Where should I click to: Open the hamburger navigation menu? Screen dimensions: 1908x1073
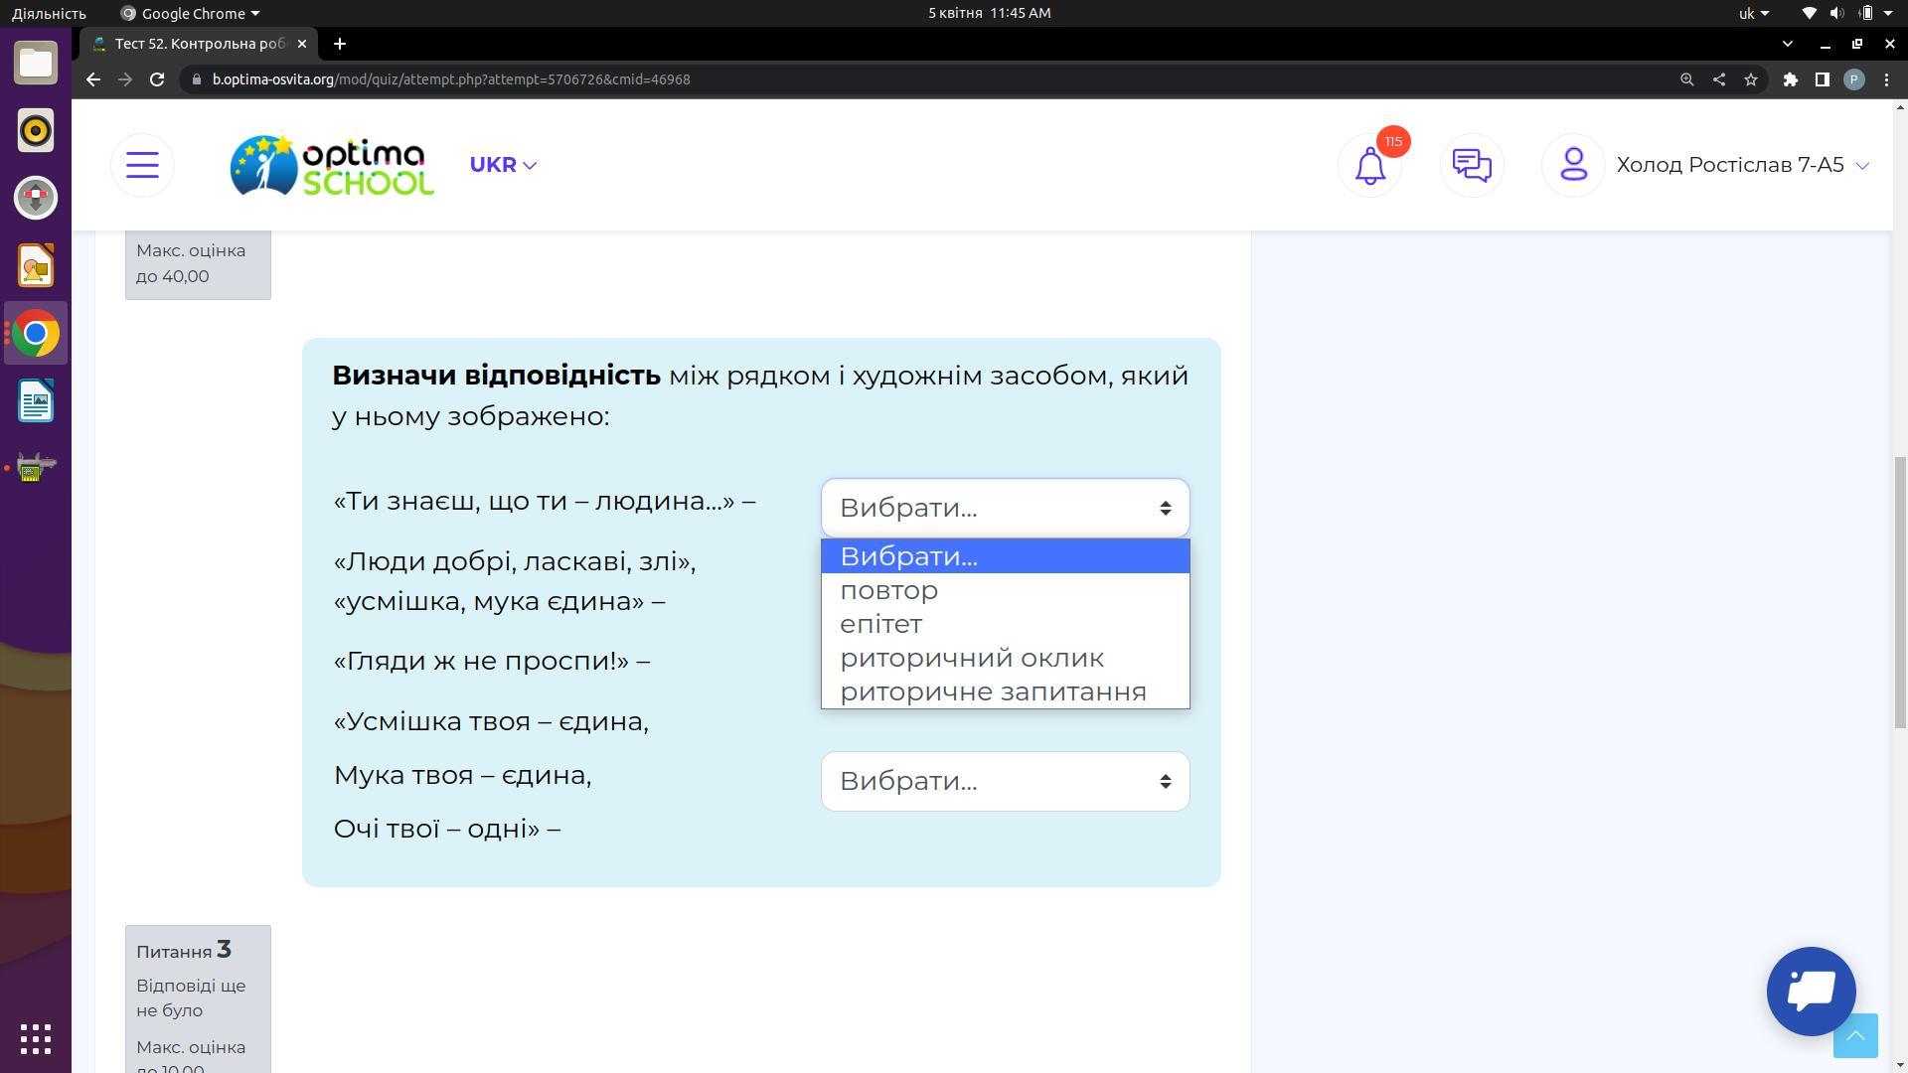pos(142,165)
